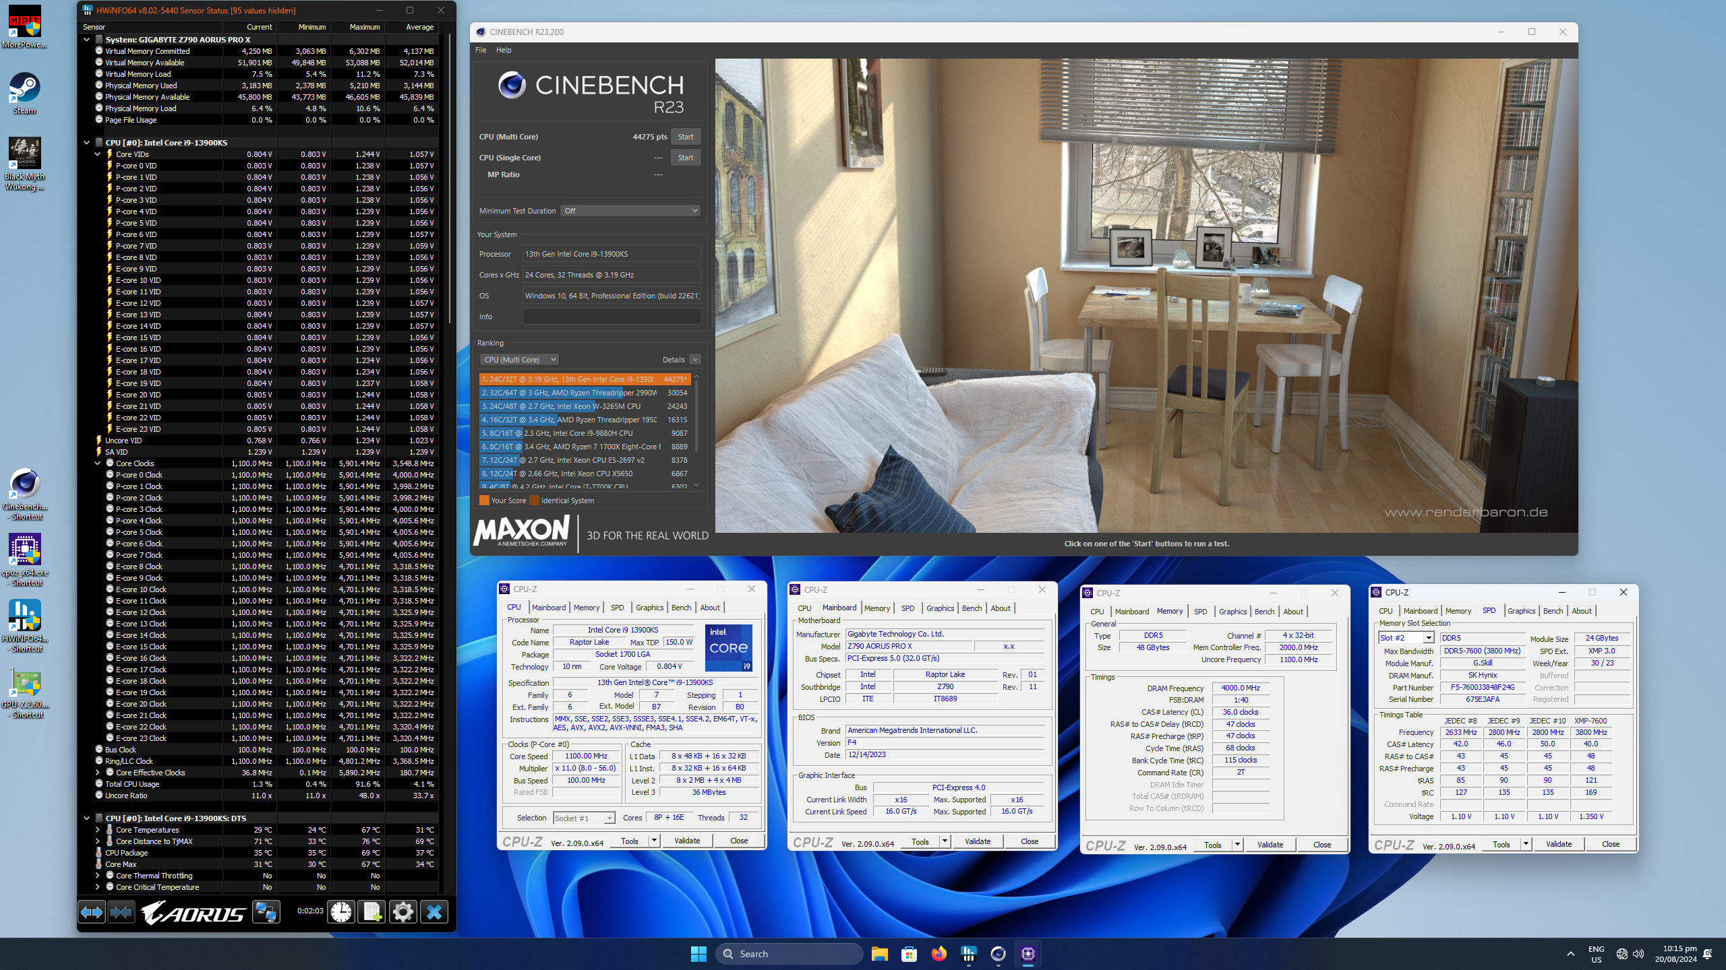Click Ring/LLC Clock sensor row
Image resolution: width=1726 pixels, height=970 pixels.
tap(259, 761)
